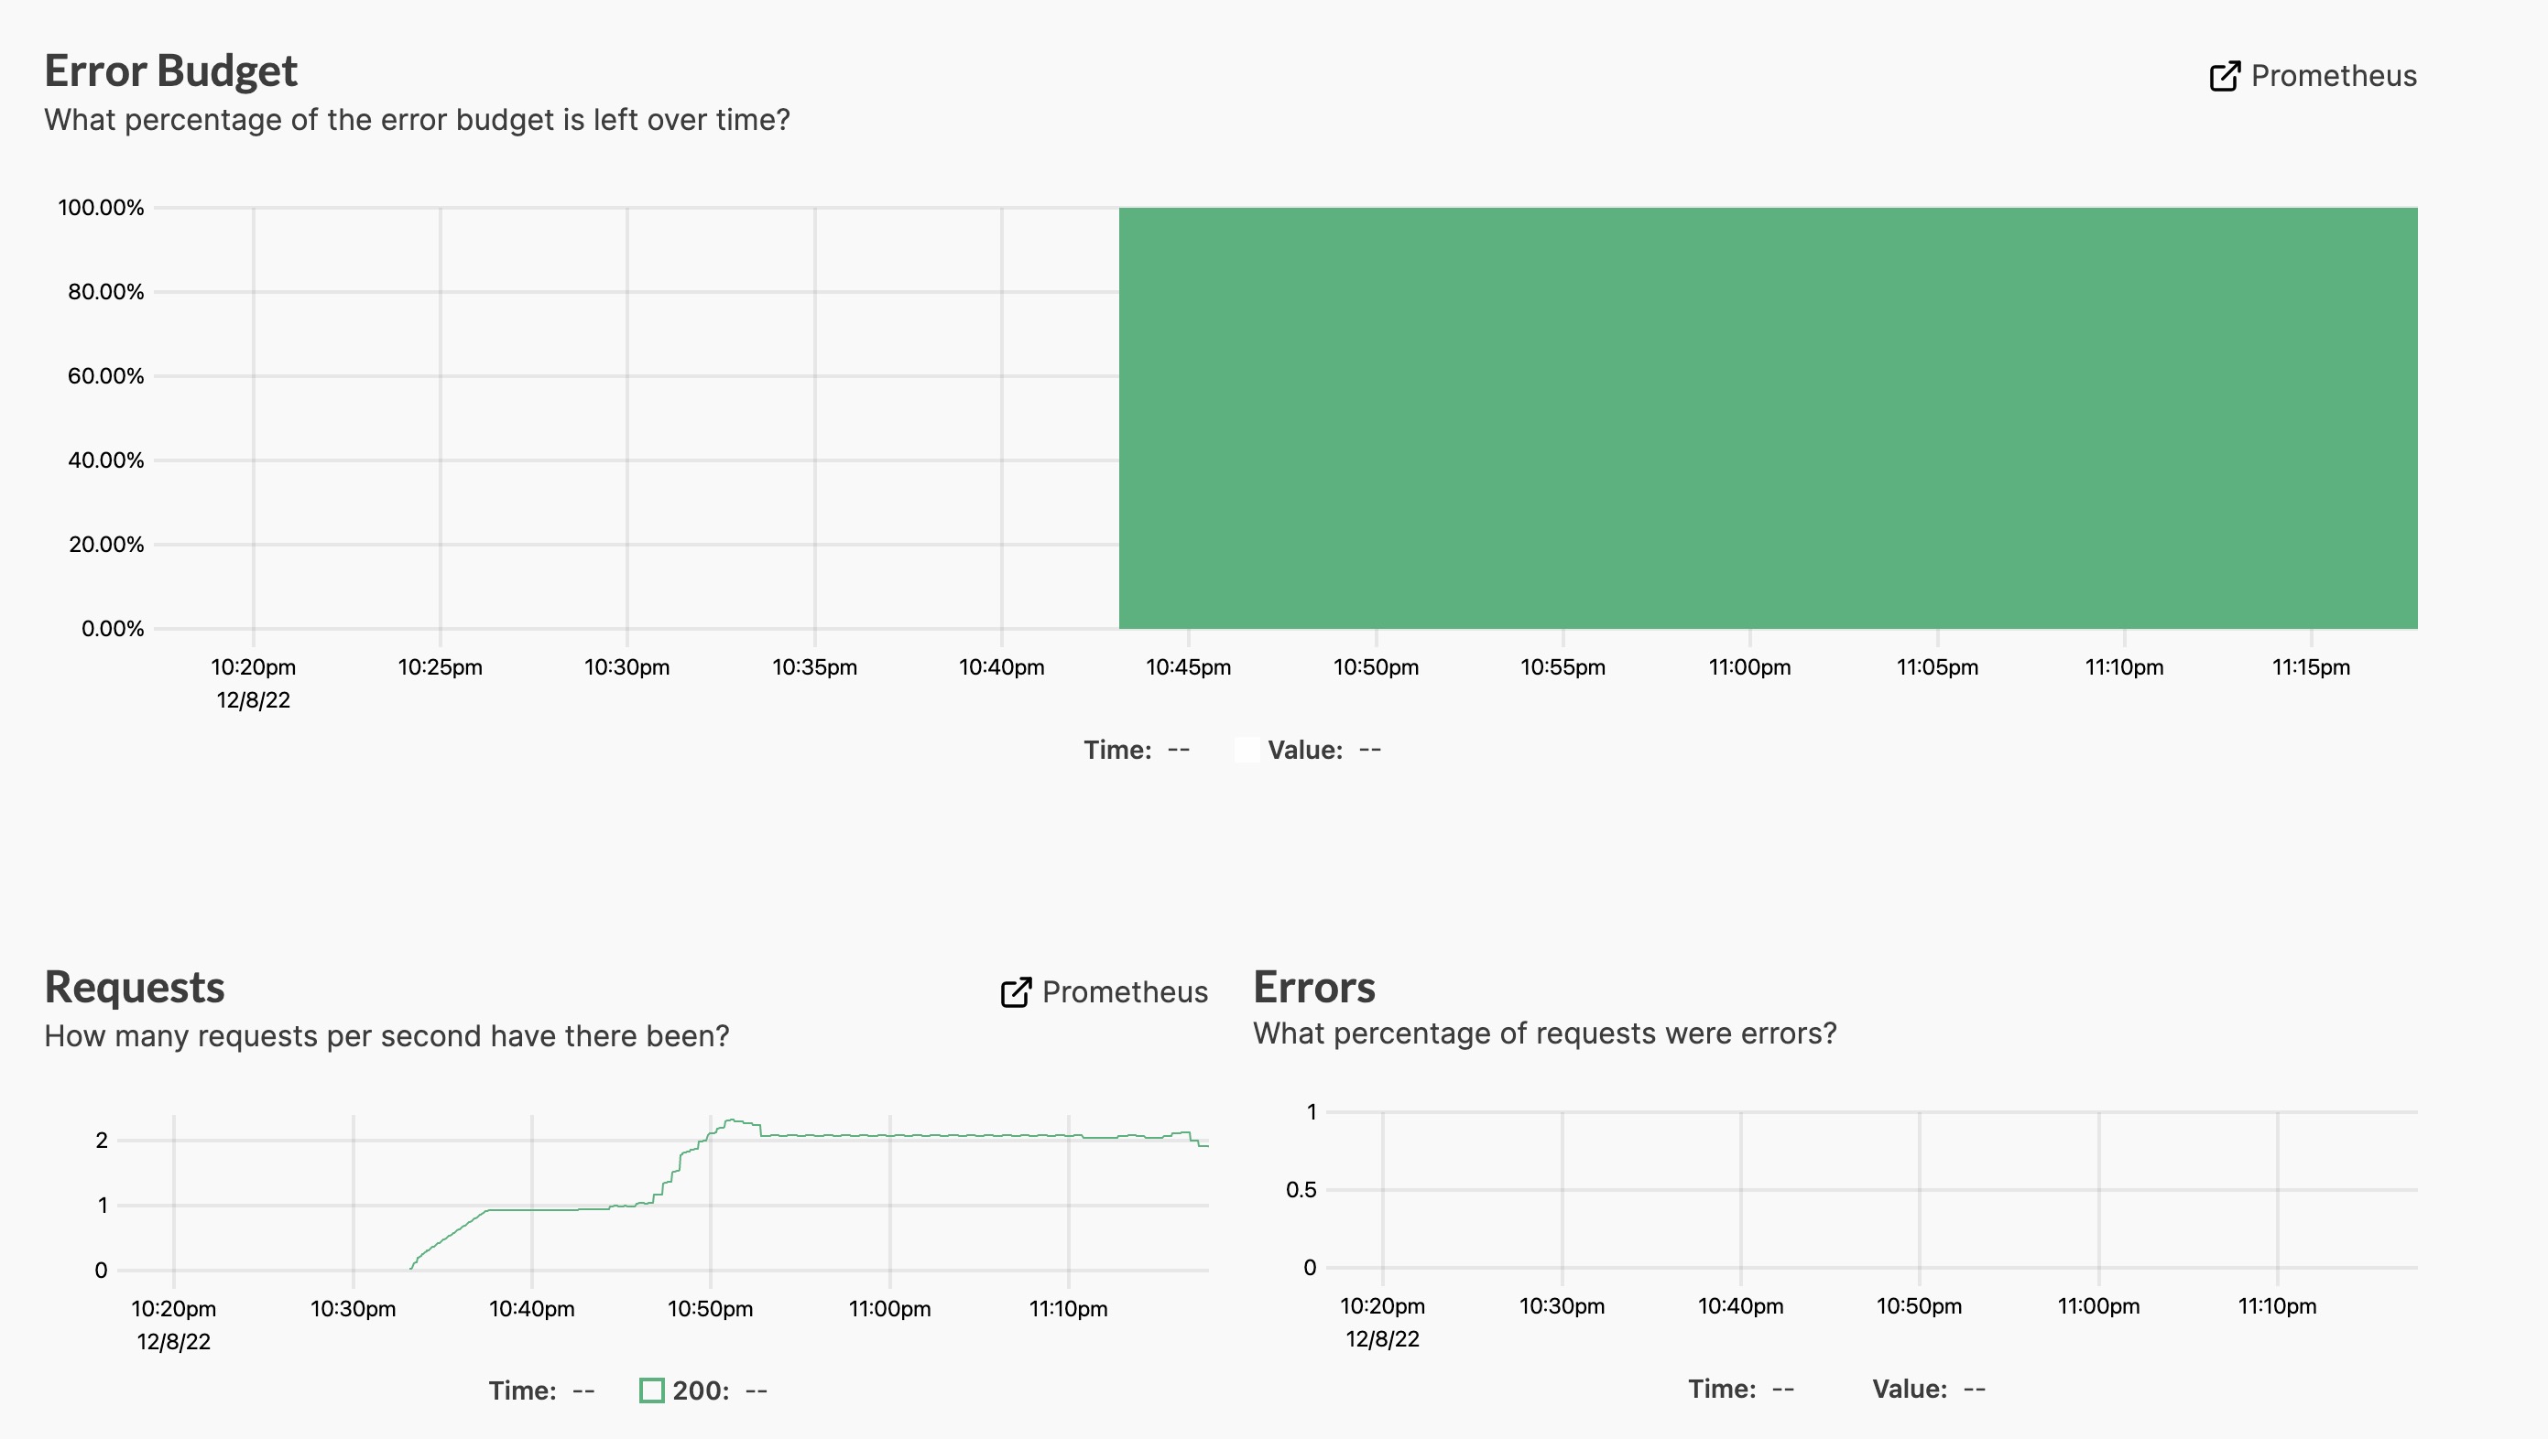Click the external-link icon beside Error Budget's Prometheus

click(x=2224, y=76)
